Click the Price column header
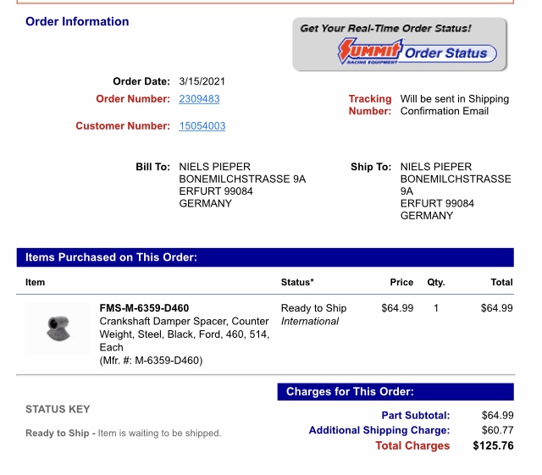The height and width of the screenshot is (475, 542). coord(401,283)
